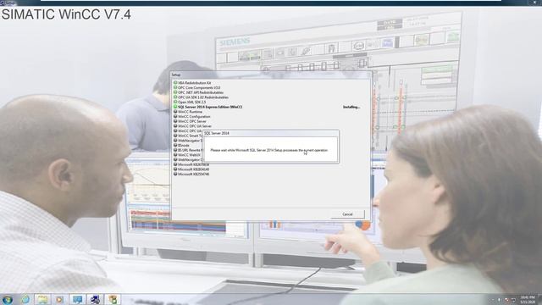Click gray status icon beside WinCC Runtime
This screenshot has width=542, height=305.
tap(175, 112)
